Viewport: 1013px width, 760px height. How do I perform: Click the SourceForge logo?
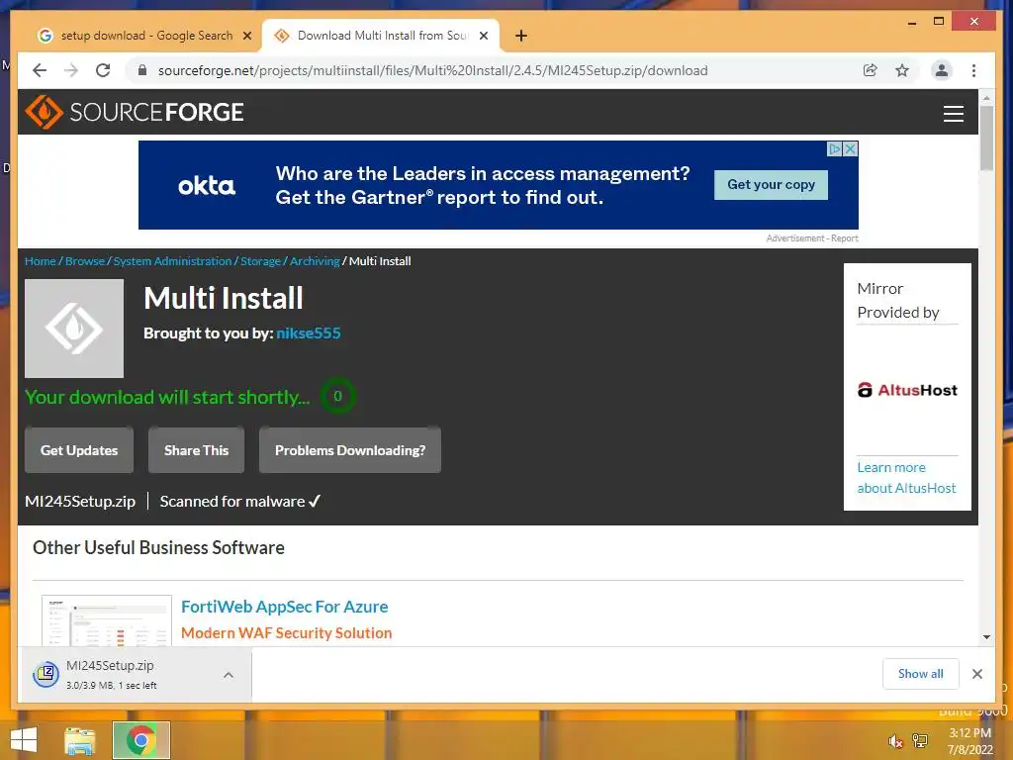[135, 112]
